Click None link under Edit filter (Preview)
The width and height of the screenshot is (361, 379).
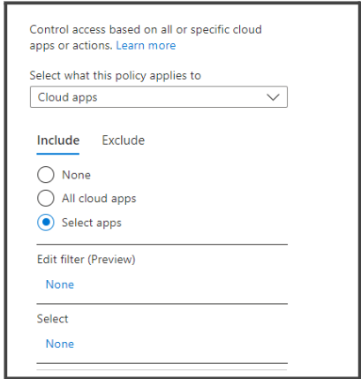pos(60,284)
